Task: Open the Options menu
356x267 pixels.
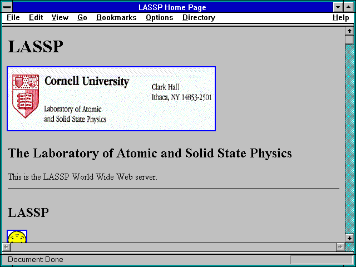Action: coord(160,18)
